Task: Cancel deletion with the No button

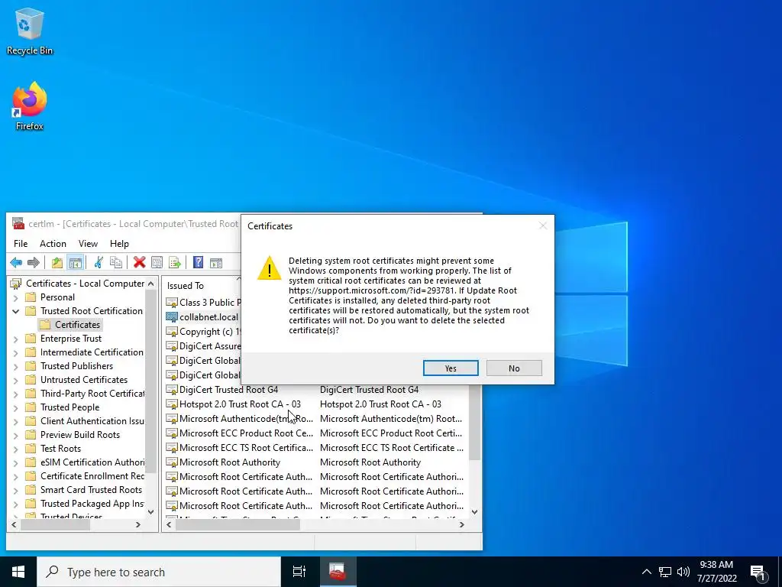Action: pos(514,368)
